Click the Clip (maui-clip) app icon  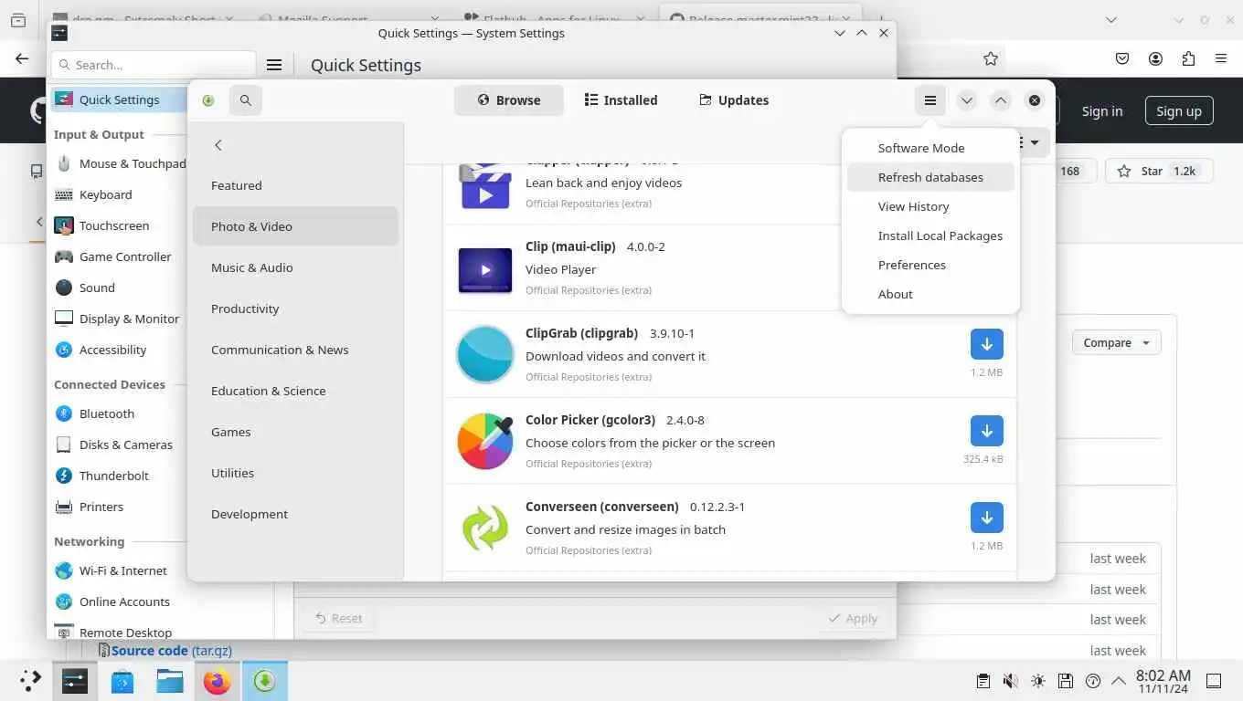[485, 269]
